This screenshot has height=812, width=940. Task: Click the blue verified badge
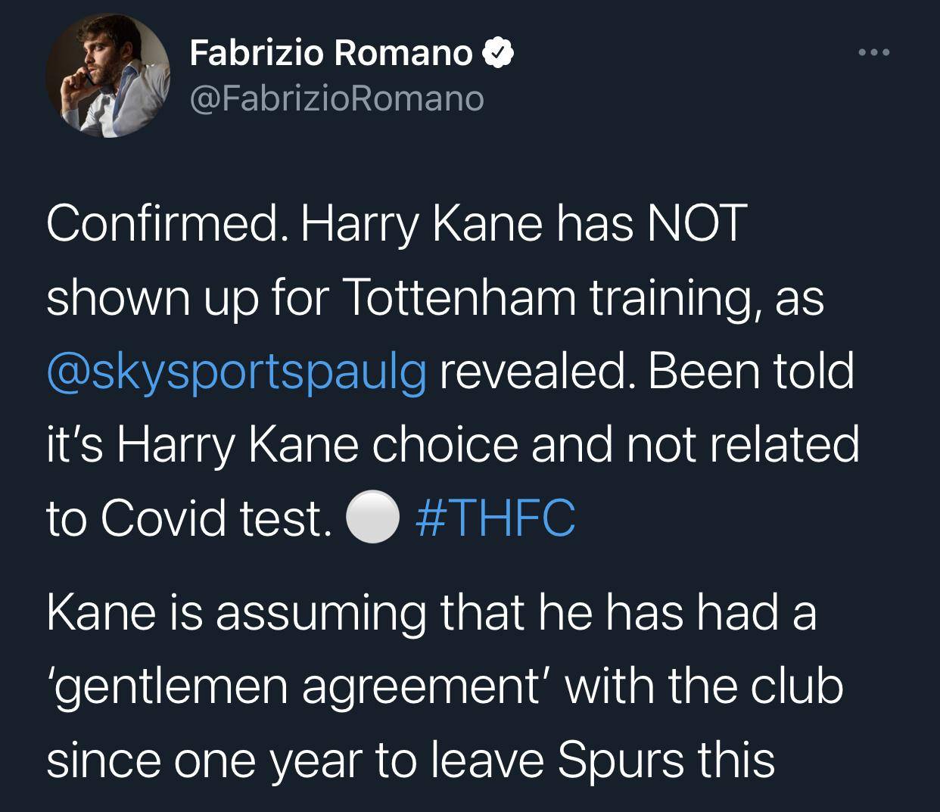[x=499, y=53]
